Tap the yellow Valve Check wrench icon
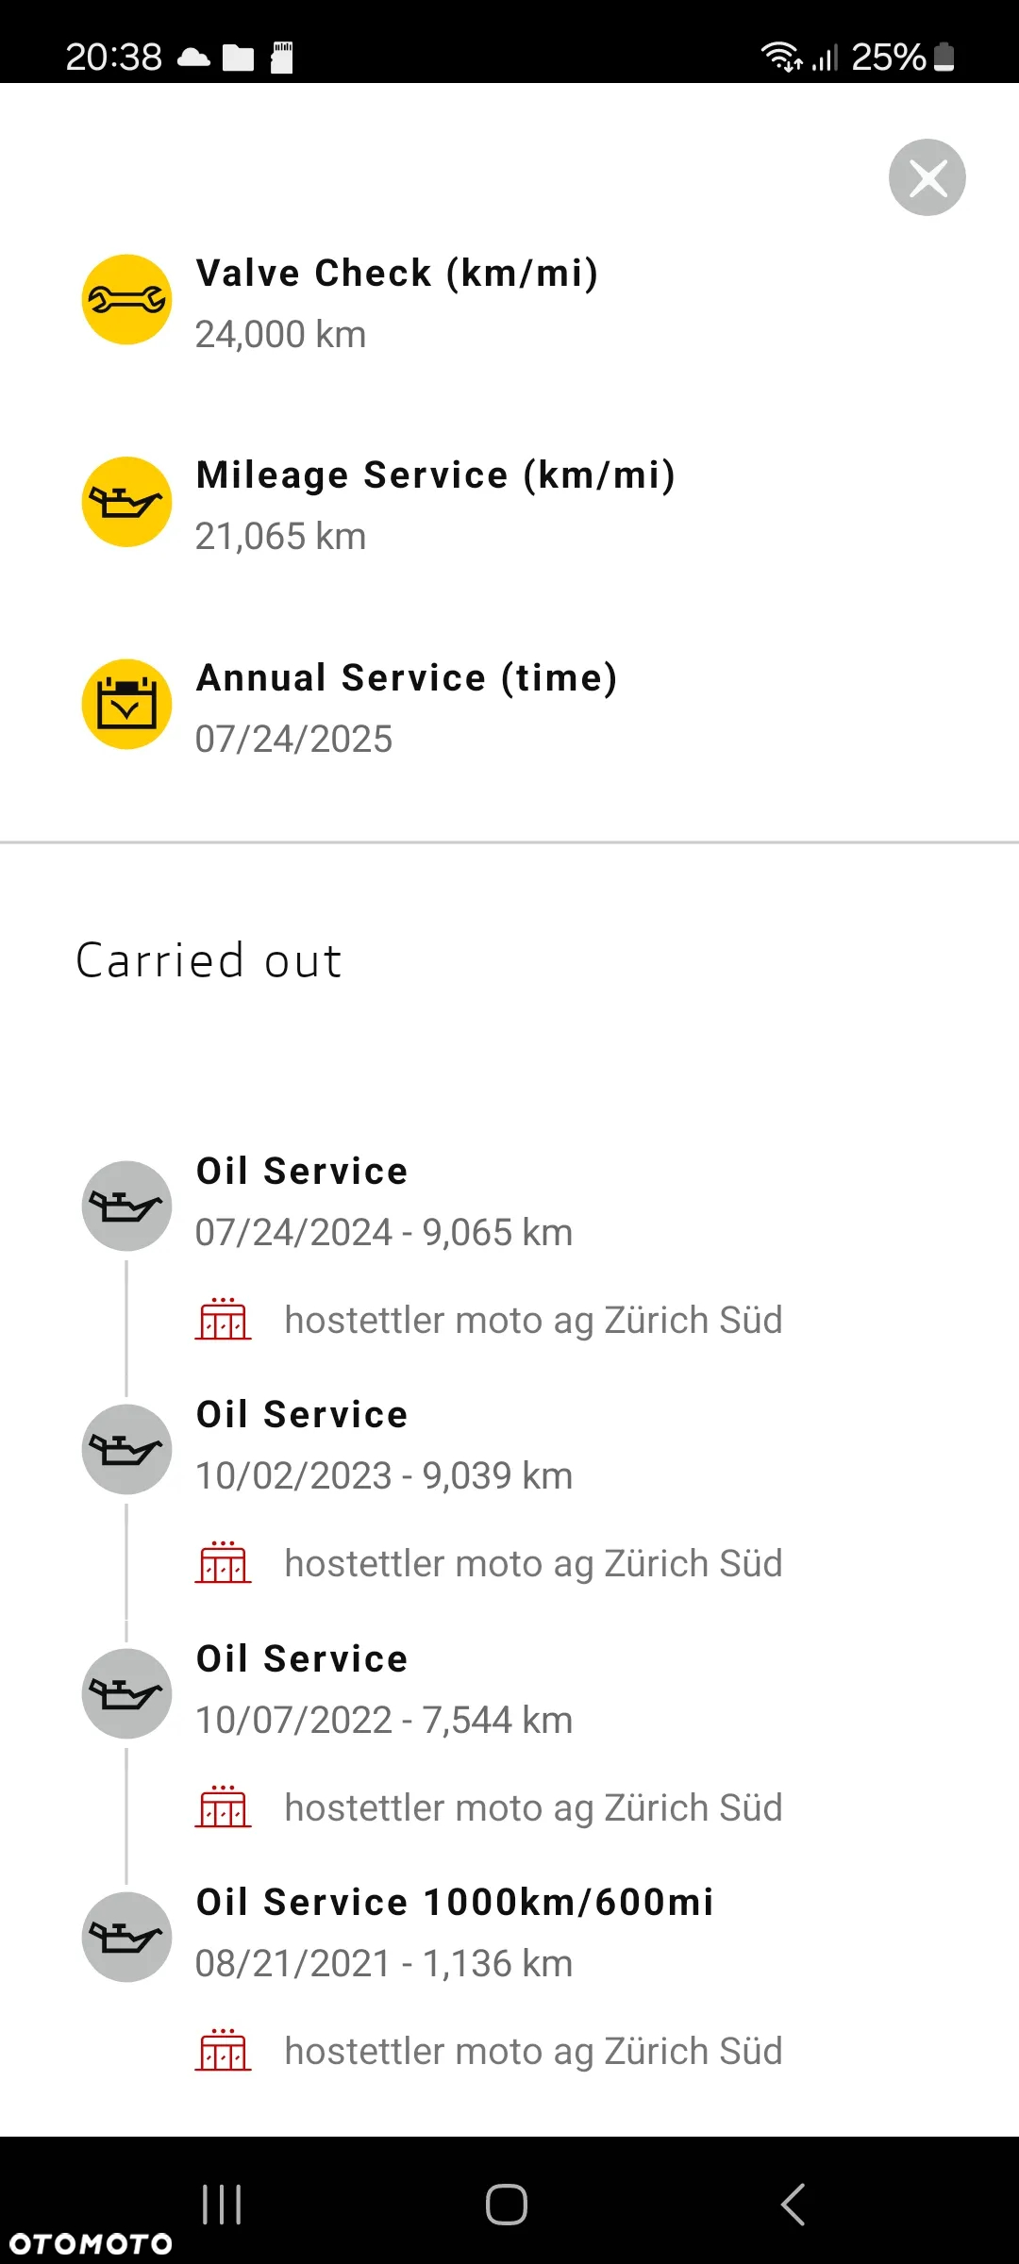Image resolution: width=1019 pixels, height=2264 pixels. [126, 299]
